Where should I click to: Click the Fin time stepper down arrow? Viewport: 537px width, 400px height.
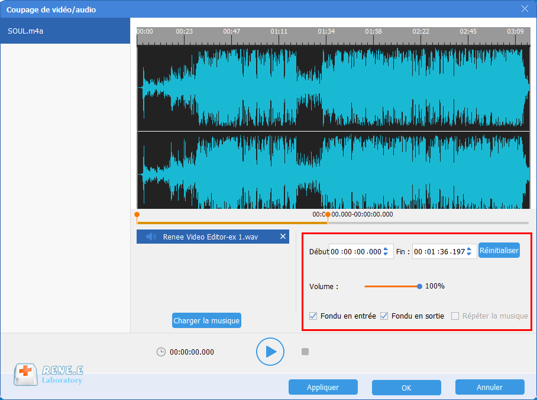pos(470,253)
